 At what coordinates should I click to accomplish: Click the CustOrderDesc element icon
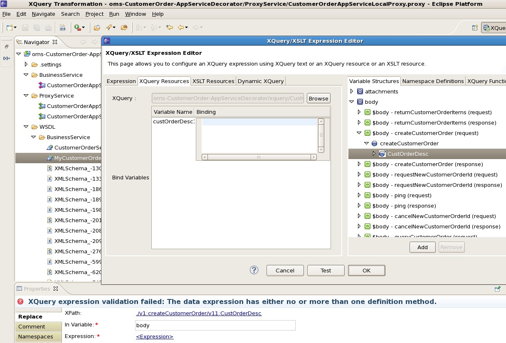pos(382,154)
